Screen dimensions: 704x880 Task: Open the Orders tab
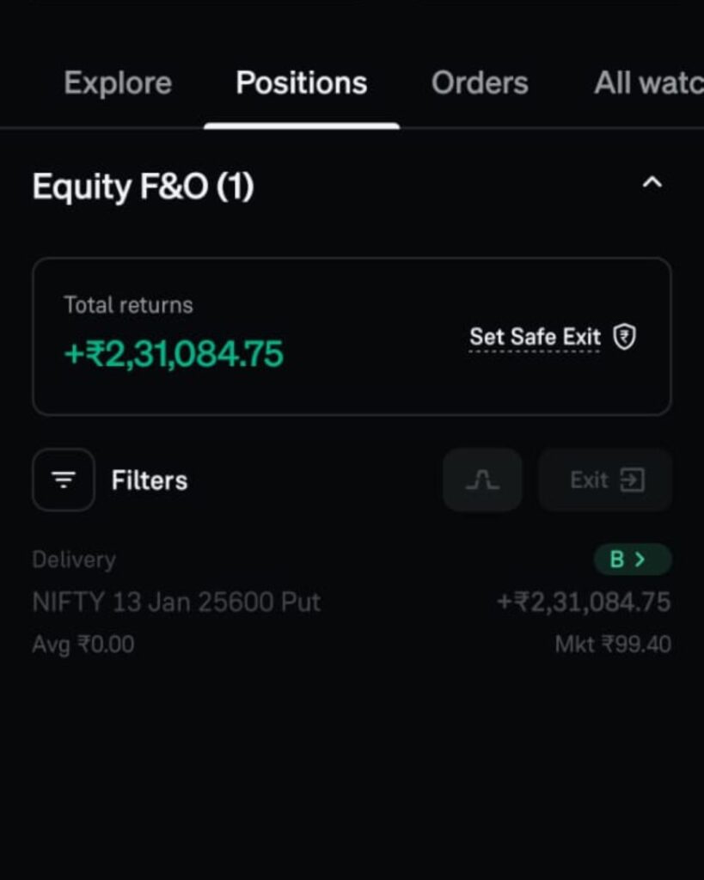pyautogui.click(x=480, y=83)
